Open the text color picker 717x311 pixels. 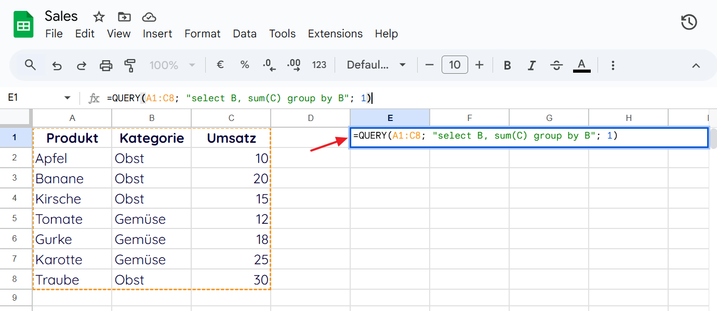tap(581, 65)
